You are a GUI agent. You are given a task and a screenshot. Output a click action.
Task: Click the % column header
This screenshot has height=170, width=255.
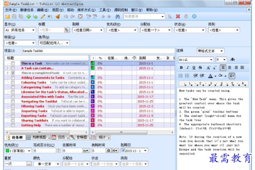(100, 58)
